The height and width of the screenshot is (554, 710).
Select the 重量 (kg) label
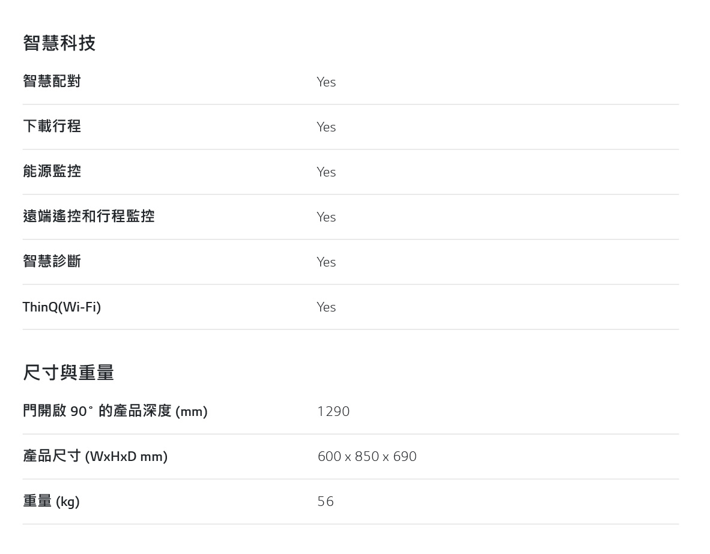(x=51, y=501)
